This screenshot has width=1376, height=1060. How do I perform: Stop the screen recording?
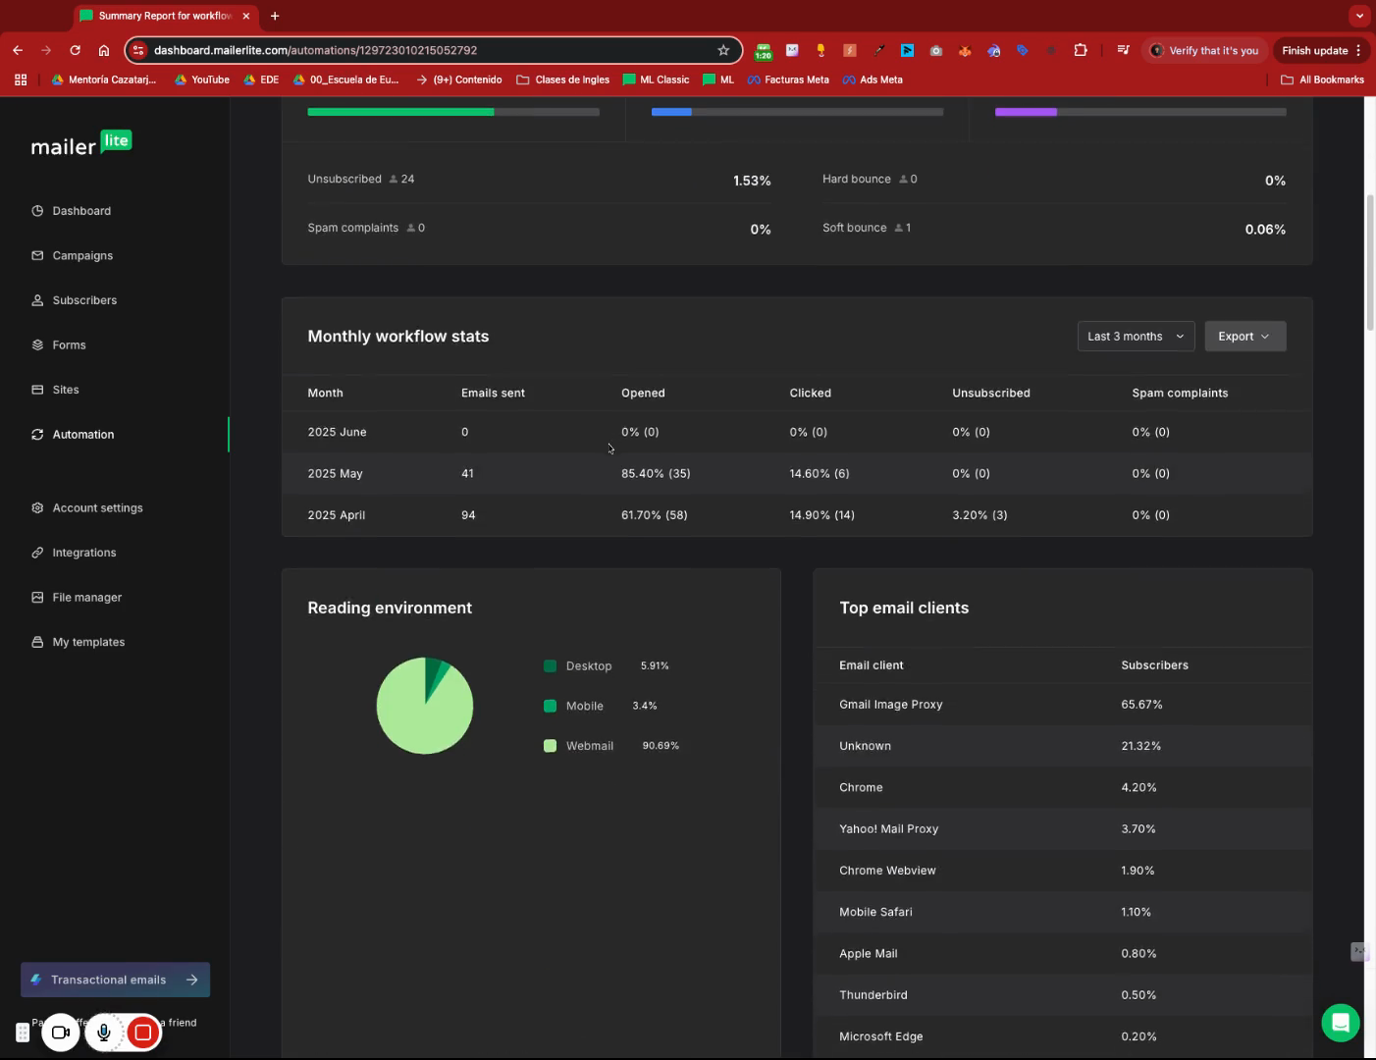point(142,1033)
